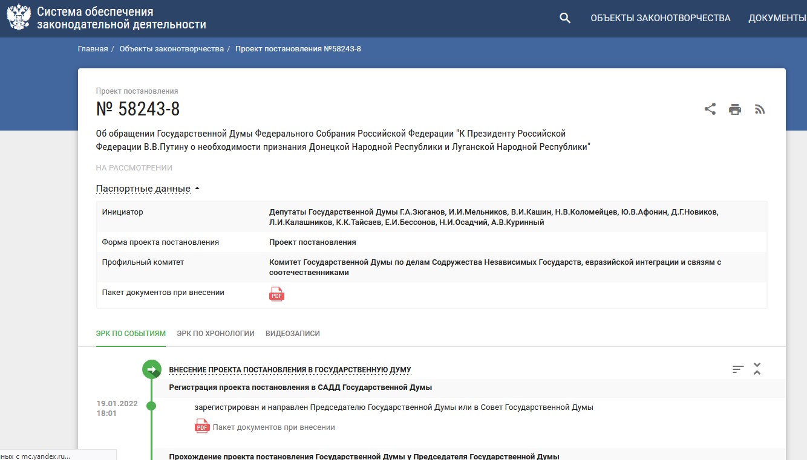Screen dimensions: 807x460
Task: Click the Форма проекта постановления label
Action: click(x=160, y=242)
